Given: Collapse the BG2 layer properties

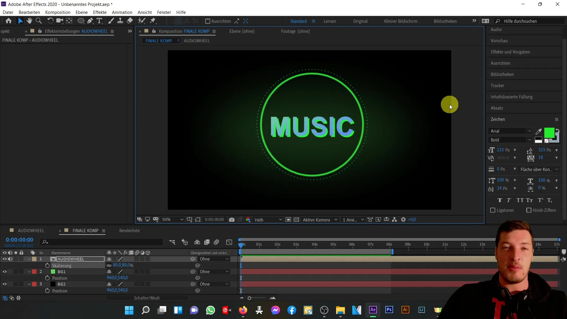Looking at the screenshot, I should [29, 284].
